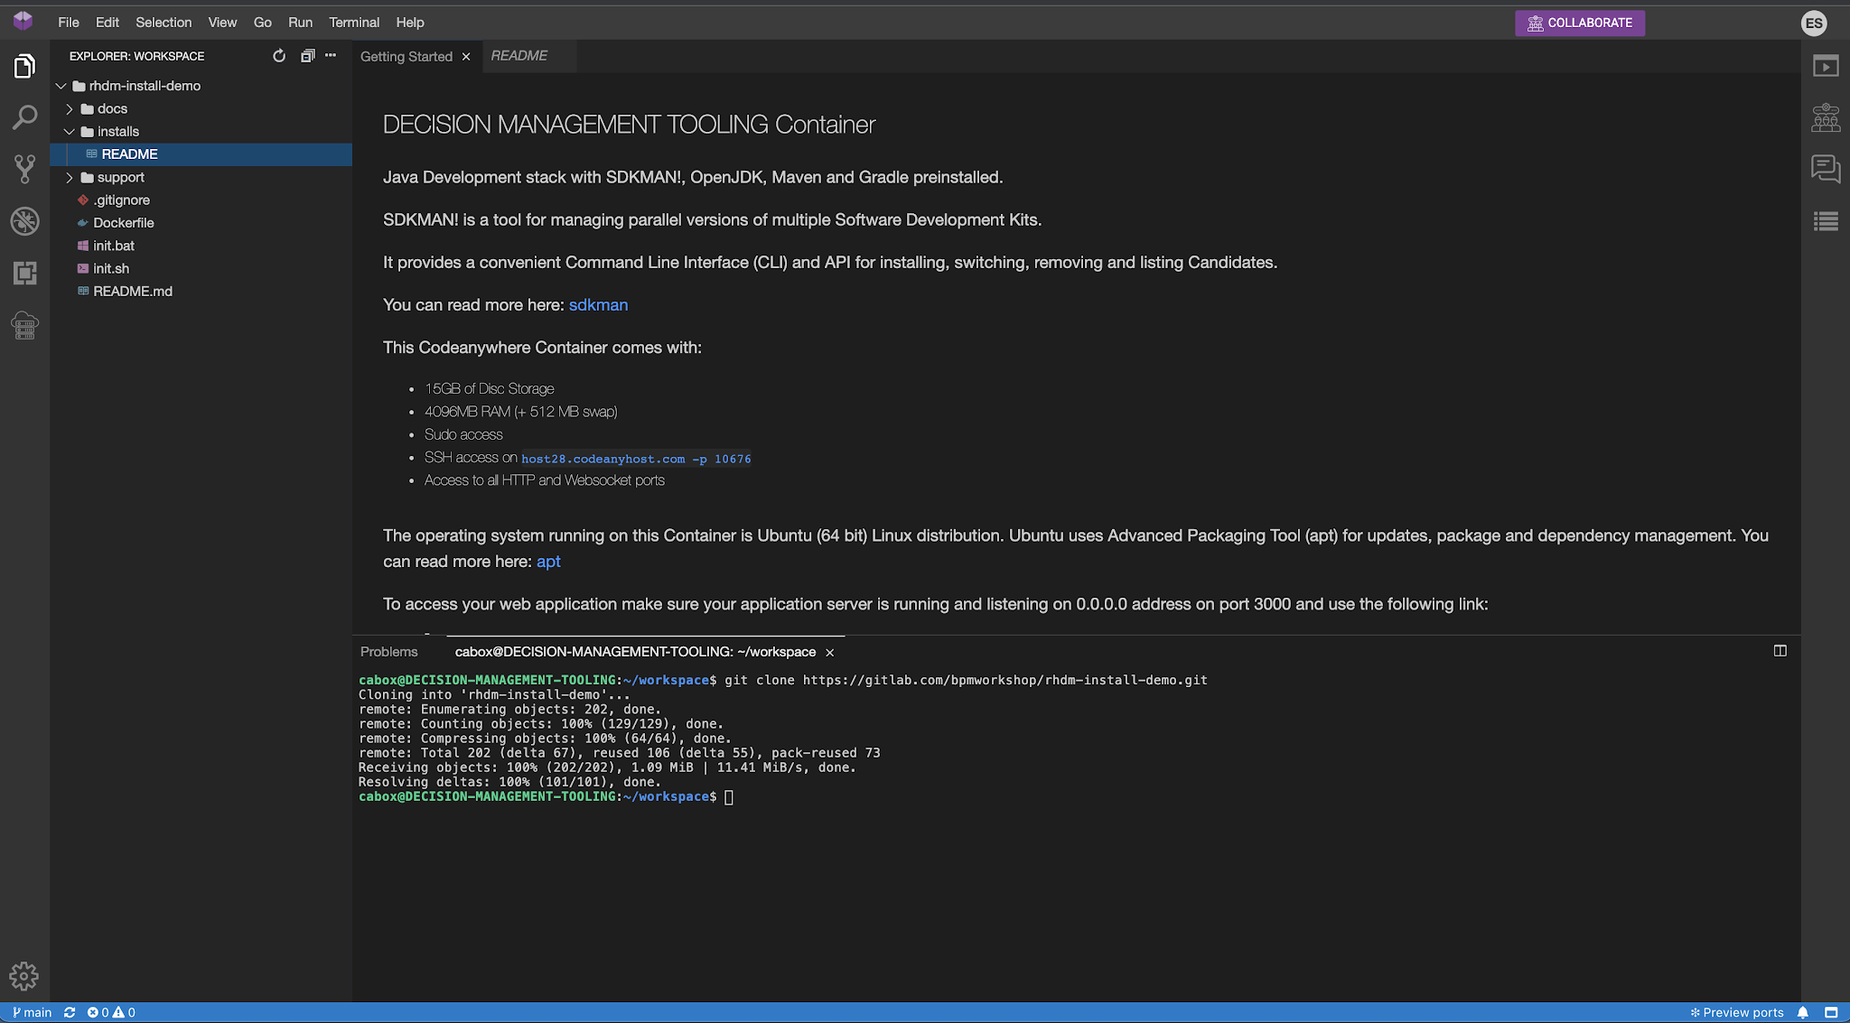
Task: Open the Extensions view in activity bar
Action: [x=24, y=273]
